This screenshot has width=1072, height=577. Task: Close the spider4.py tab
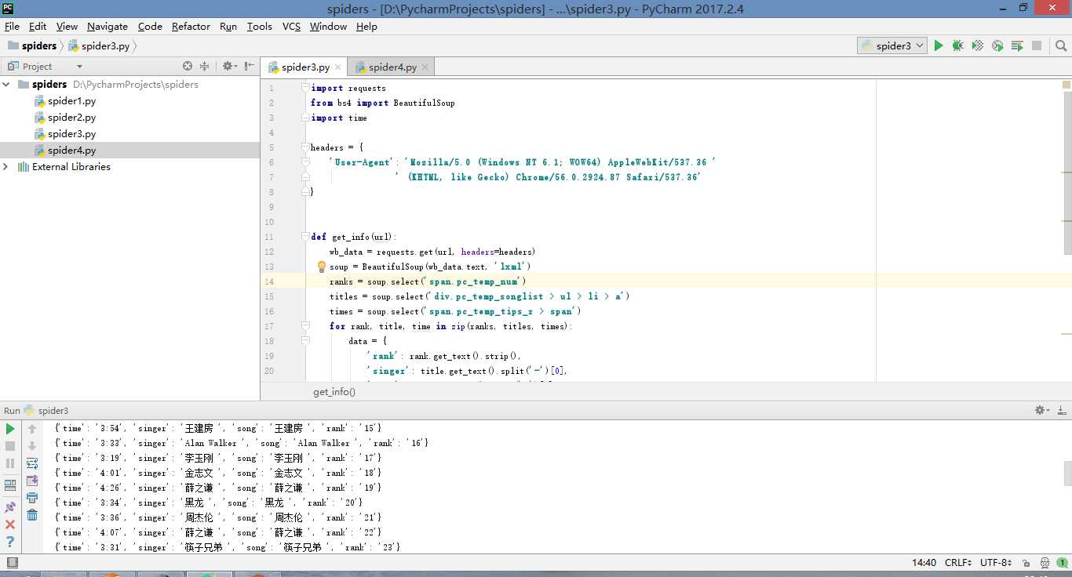click(x=425, y=68)
